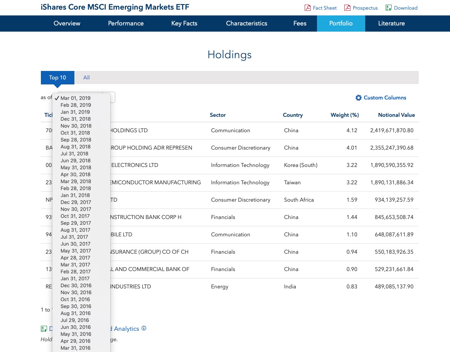Open the Prospectus link
The width and height of the screenshot is (450, 352).
point(365,8)
